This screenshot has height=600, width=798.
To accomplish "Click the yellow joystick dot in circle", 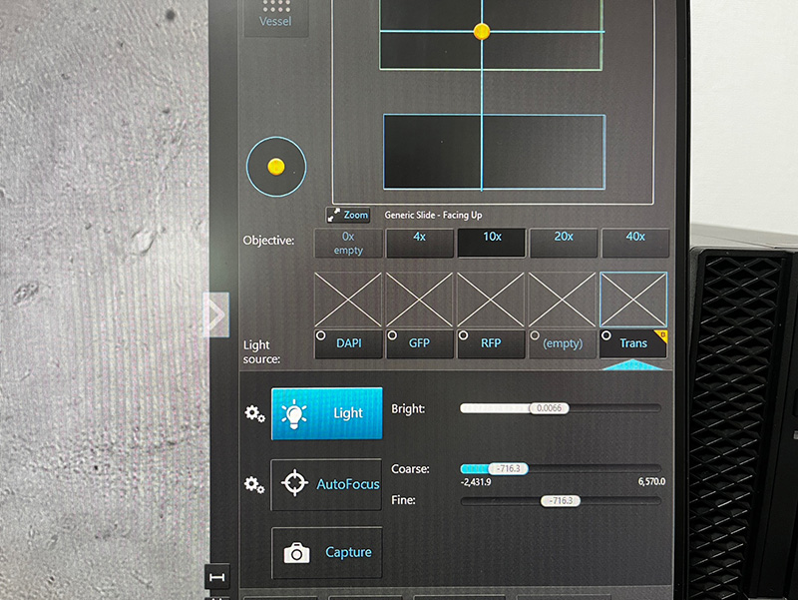I will click(276, 166).
